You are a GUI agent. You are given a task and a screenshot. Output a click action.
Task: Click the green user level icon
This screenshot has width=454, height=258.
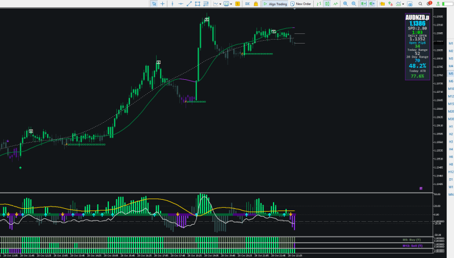(438, 4)
